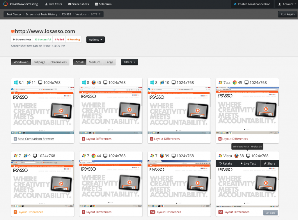Open the Chrome 44 screenshot thumbnail
Screen dimensions: 298x220
coord(111,184)
